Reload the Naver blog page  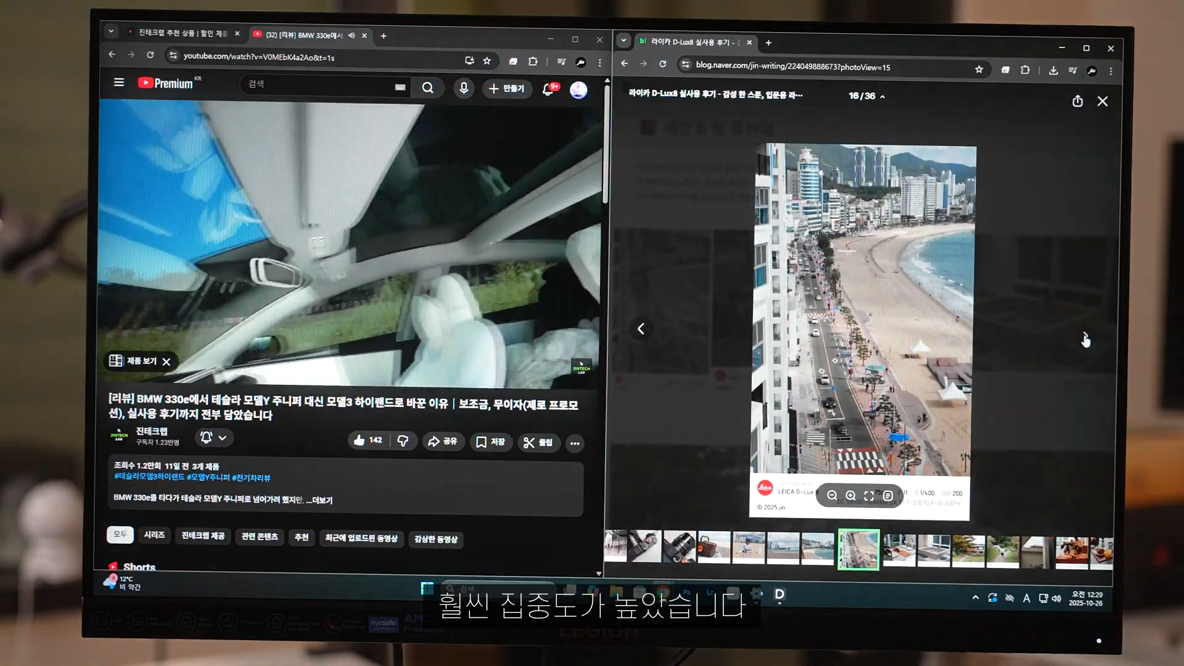[x=662, y=64]
